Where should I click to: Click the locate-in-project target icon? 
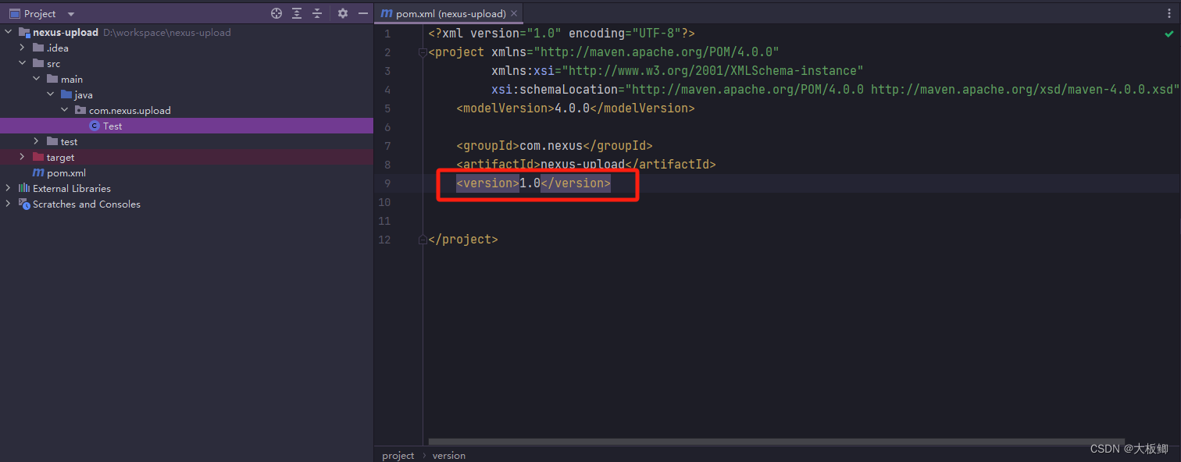coord(277,13)
